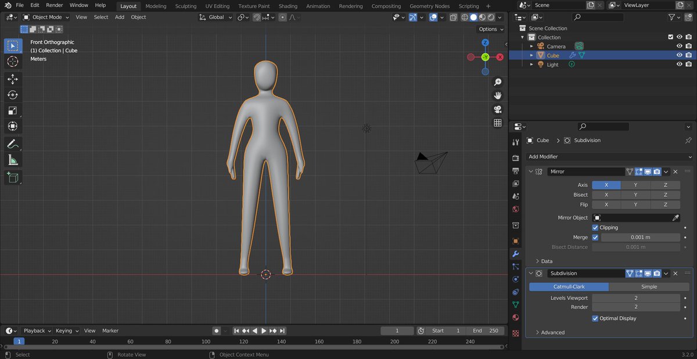Click the Levels Viewport value field
The image size is (697, 359).
635,298
